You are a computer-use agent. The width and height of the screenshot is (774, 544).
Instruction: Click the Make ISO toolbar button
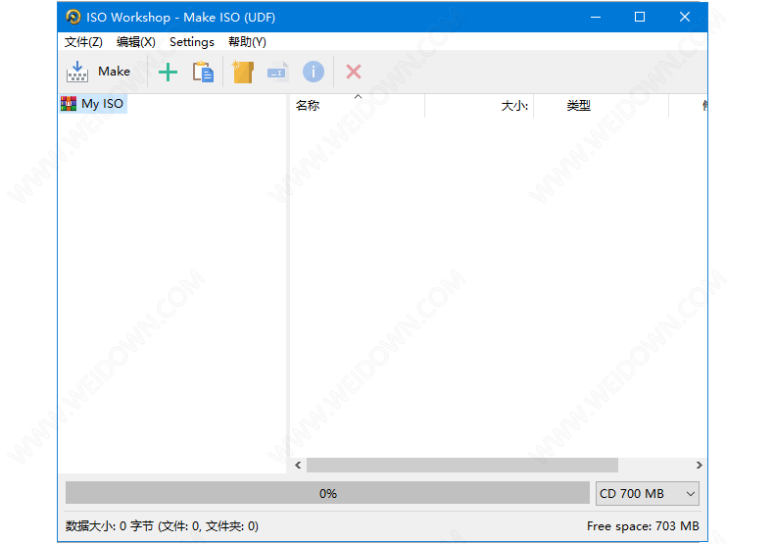(98, 73)
